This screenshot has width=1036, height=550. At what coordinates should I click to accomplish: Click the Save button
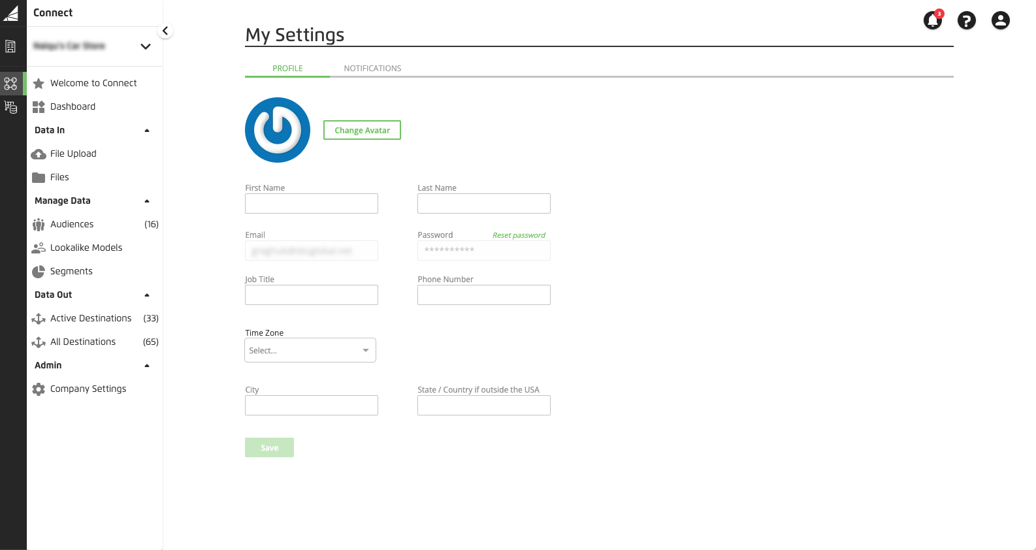coord(269,447)
